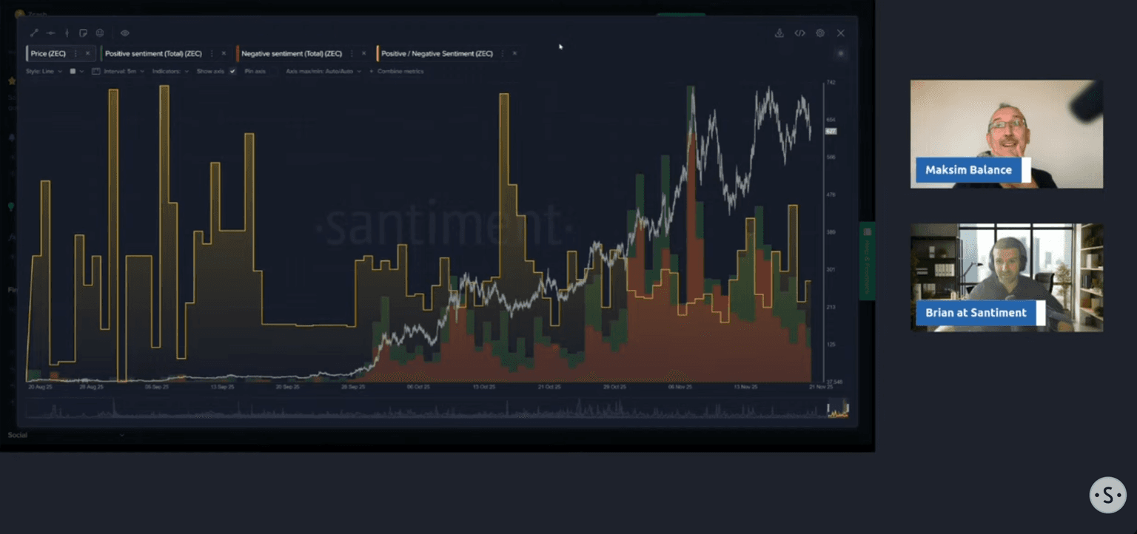Select the Price (ZEC) metric tab
Screen dimensions: 1137x534
(49, 54)
